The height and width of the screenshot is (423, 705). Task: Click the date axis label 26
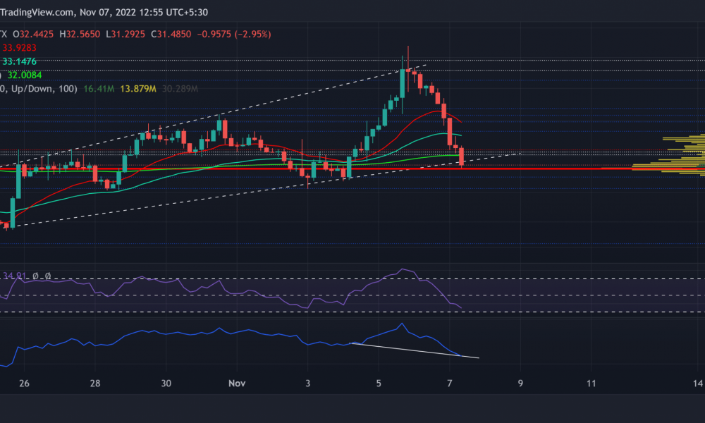[24, 384]
